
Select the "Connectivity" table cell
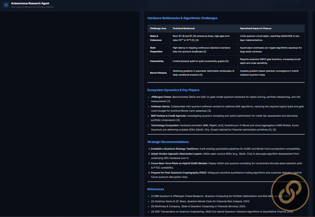click(159, 61)
